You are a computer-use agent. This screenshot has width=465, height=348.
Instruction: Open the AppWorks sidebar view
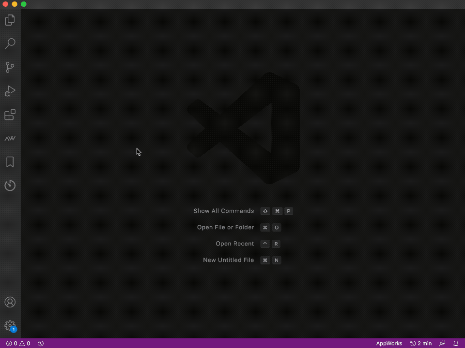(x=10, y=138)
